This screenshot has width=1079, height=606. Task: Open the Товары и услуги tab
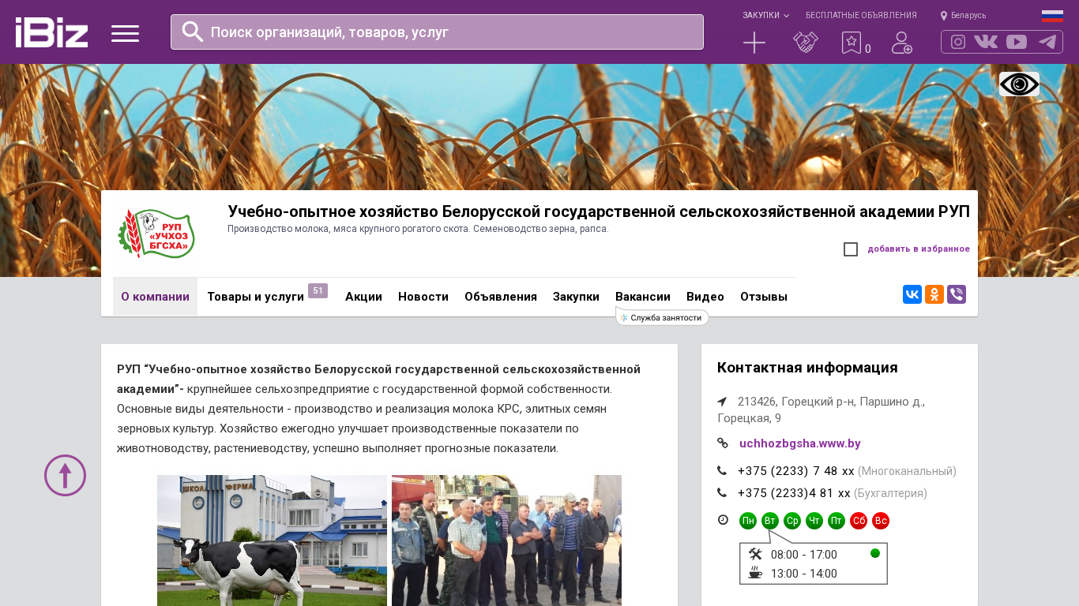(x=256, y=297)
